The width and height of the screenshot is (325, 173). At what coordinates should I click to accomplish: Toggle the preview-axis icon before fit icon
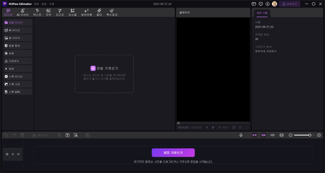(273, 135)
